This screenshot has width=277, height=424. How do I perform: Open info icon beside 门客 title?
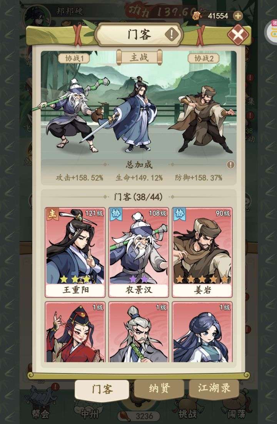point(172,34)
